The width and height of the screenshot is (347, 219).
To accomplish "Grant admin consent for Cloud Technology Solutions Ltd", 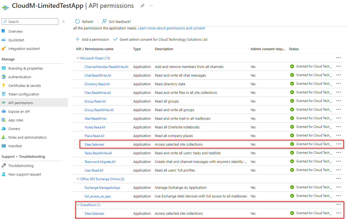I will (x=160, y=39).
